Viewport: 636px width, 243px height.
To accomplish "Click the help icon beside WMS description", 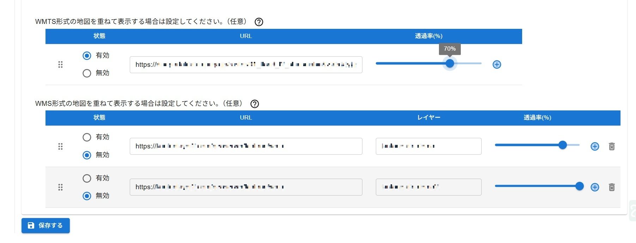I will (x=255, y=104).
